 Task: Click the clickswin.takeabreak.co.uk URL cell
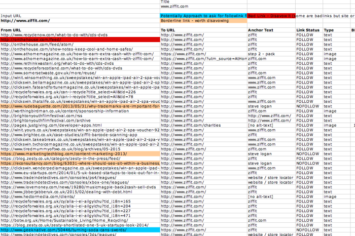click(x=80, y=139)
